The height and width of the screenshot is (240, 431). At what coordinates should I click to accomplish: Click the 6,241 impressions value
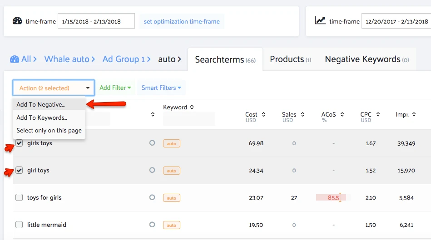pyautogui.click(x=406, y=225)
